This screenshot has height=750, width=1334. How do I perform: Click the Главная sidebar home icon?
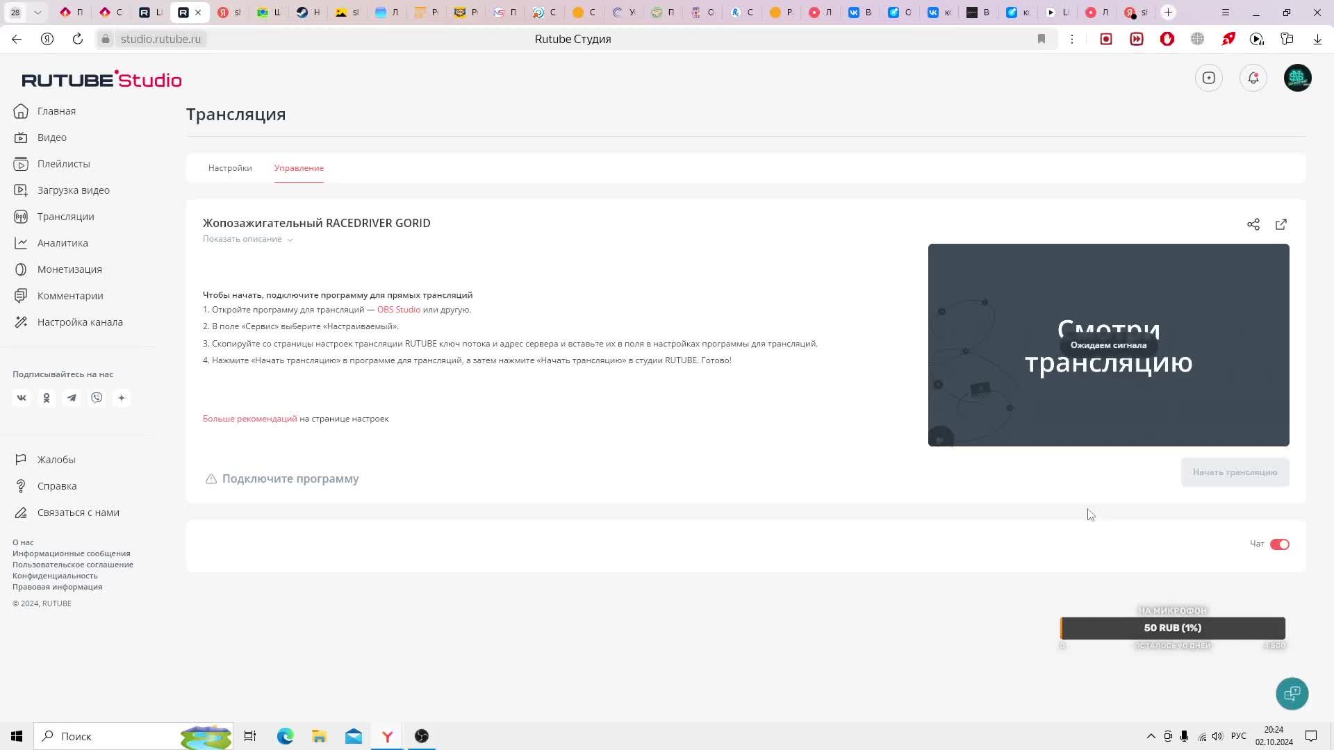[x=20, y=111]
